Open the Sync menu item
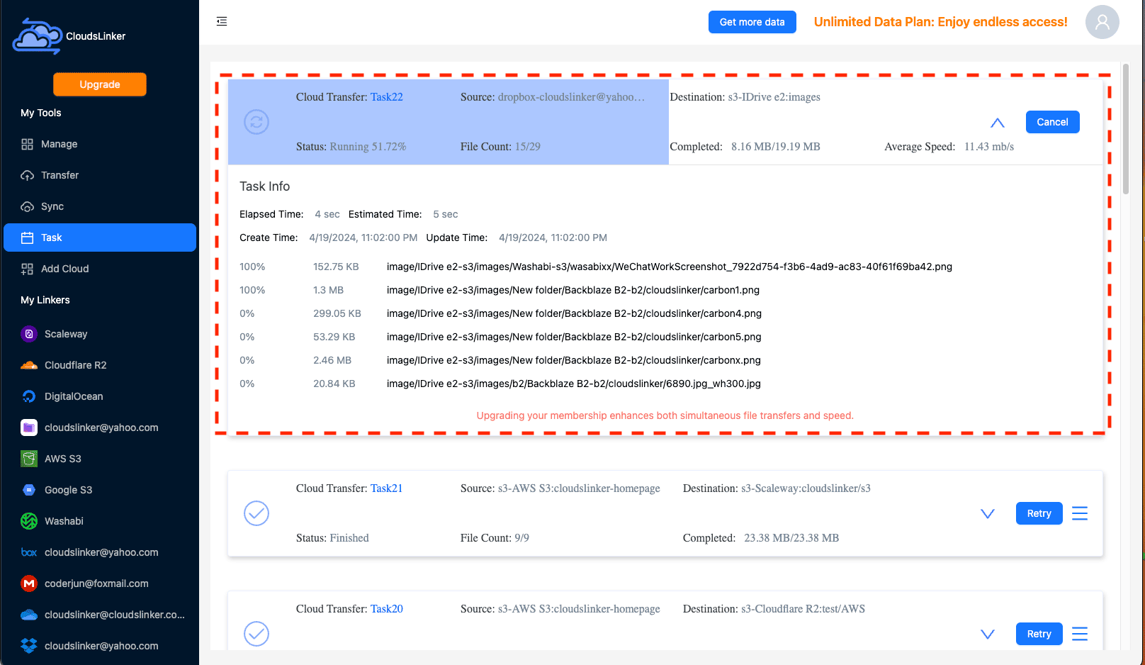This screenshot has width=1145, height=665. pyautogui.click(x=100, y=206)
